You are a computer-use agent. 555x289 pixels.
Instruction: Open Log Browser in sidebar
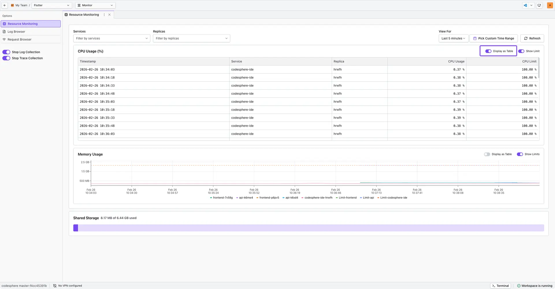[x=16, y=32]
